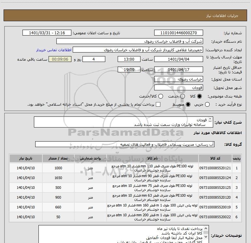Click the 1401/04/10 need-date cell in row 1
Viewport: 251px width, 243px height.
tap(26, 168)
